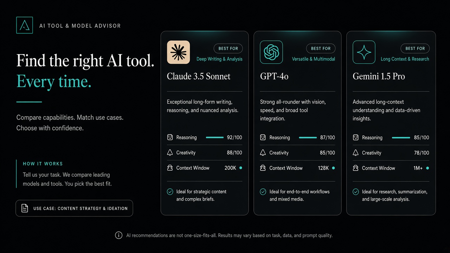Viewport: 450px width, 253px height.
Task: Click the Gemini sparkle logo icon
Action: 364,52
